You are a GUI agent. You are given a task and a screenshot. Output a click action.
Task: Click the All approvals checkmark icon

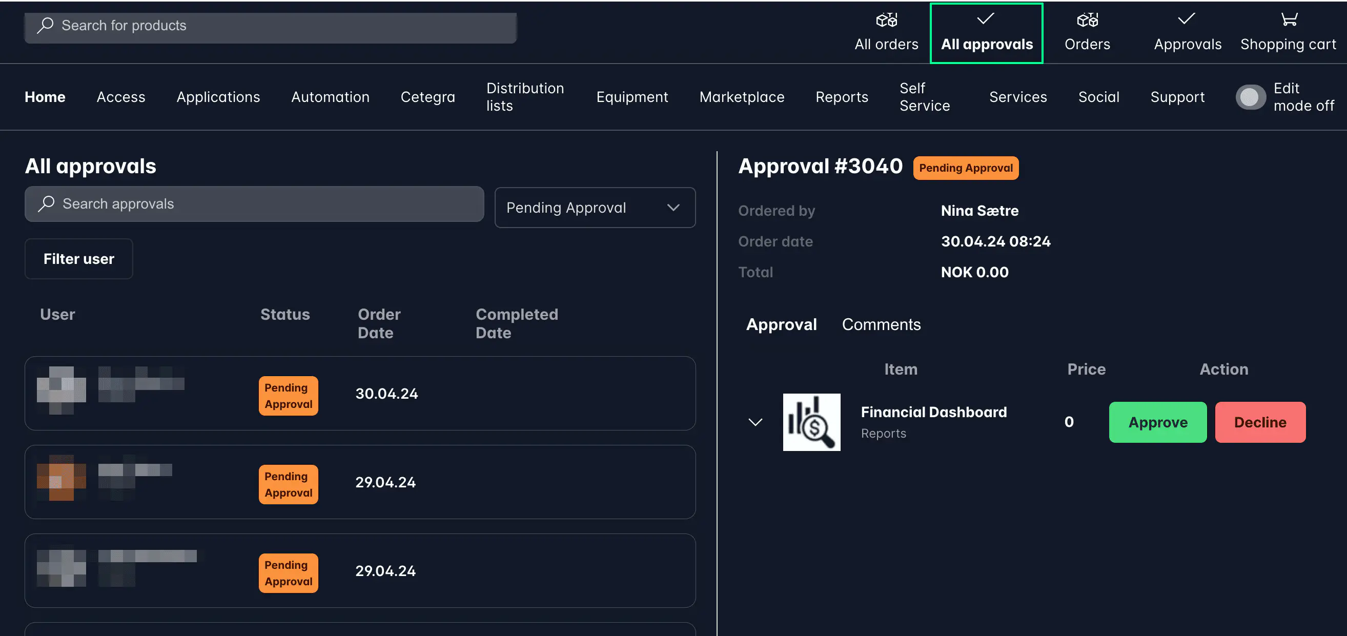point(985,19)
